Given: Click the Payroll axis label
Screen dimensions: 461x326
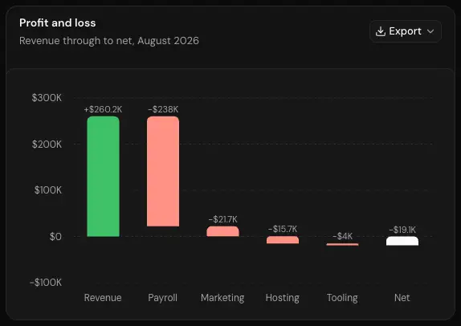Looking at the screenshot, I should 162,298.
